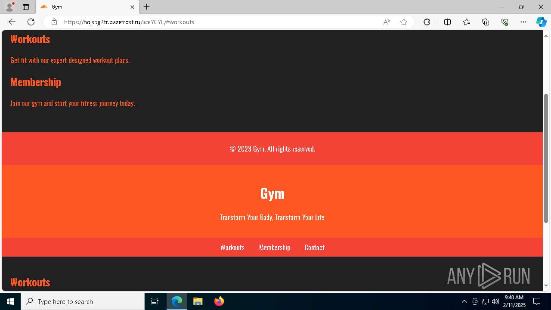View site information lock icon

coord(54,22)
